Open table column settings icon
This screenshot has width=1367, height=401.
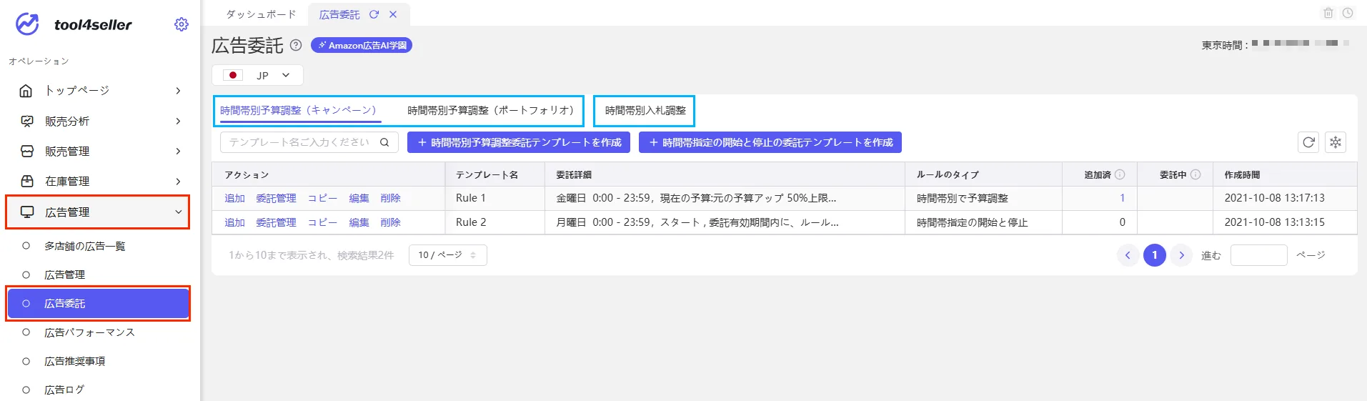[1336, 142]
